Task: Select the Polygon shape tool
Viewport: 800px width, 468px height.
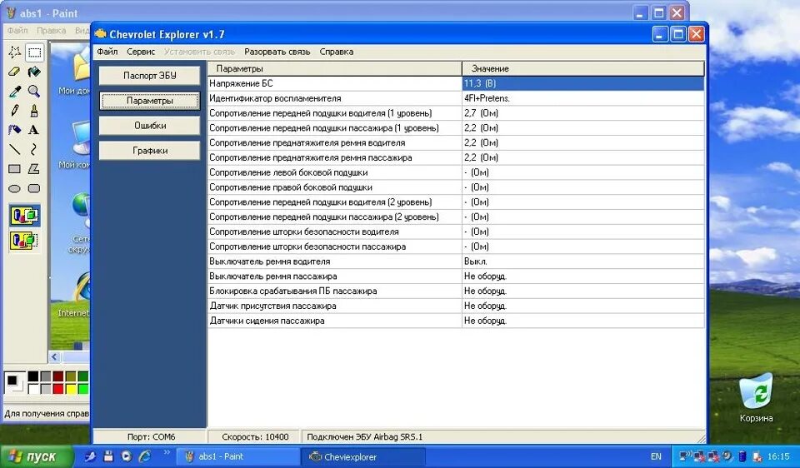Action: click(x=34, y=169)
